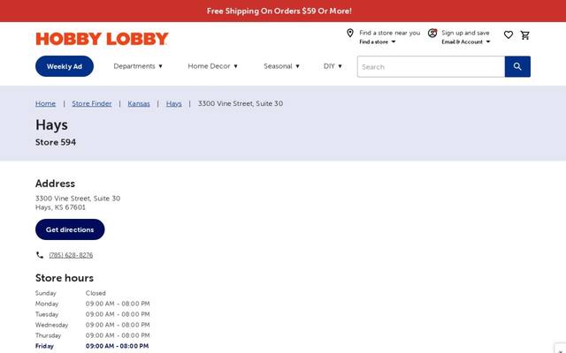Screen dimensions: 566x353
Task: Open Kansas breadcrumb link
Action: click(139, 104)
